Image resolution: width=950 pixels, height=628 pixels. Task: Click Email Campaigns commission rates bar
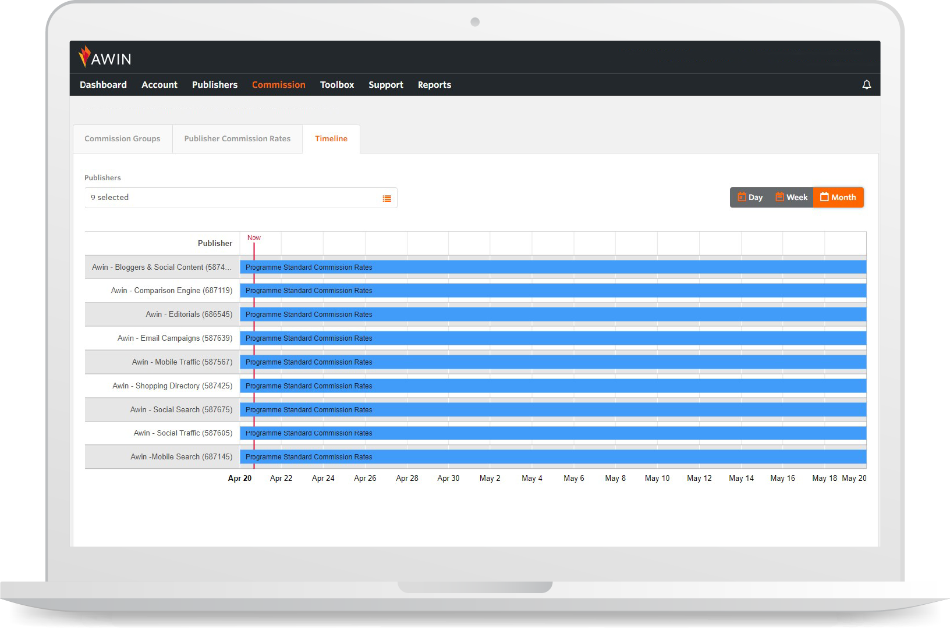pyautogui.click(x=553, y=338)
